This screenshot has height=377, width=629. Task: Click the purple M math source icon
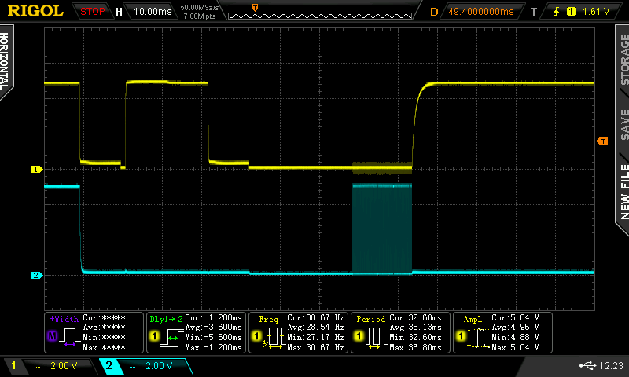(52, 336)
